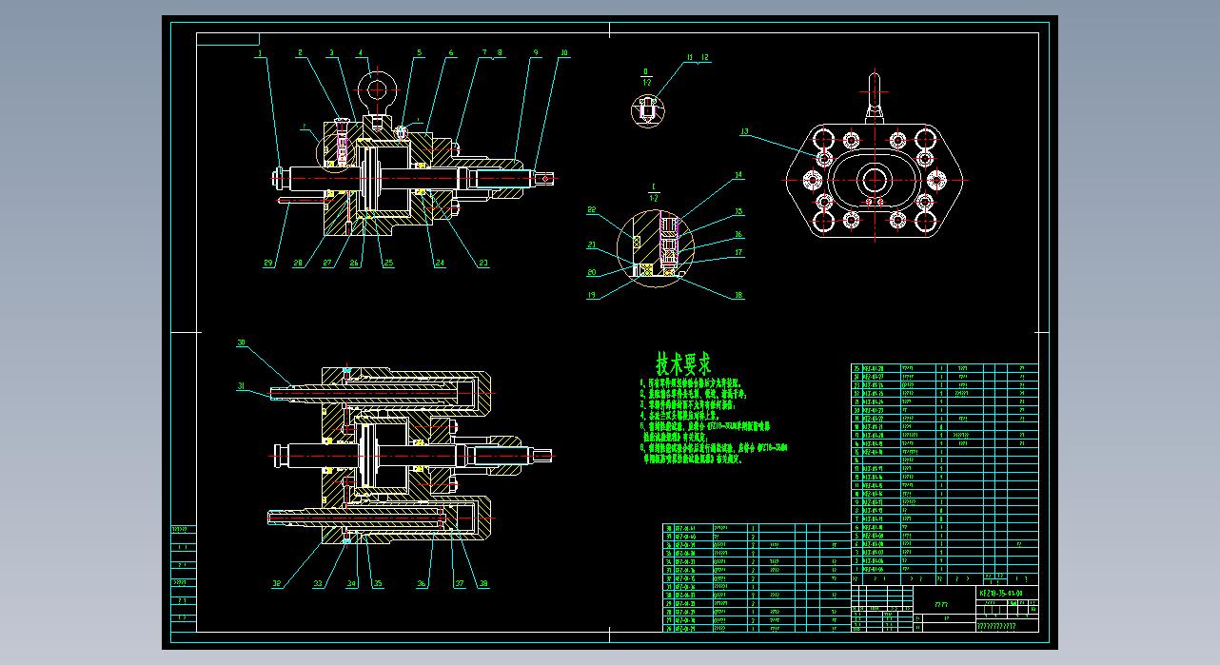Select part callout number 30
The image size is (1220, 665).
[241, 342]
